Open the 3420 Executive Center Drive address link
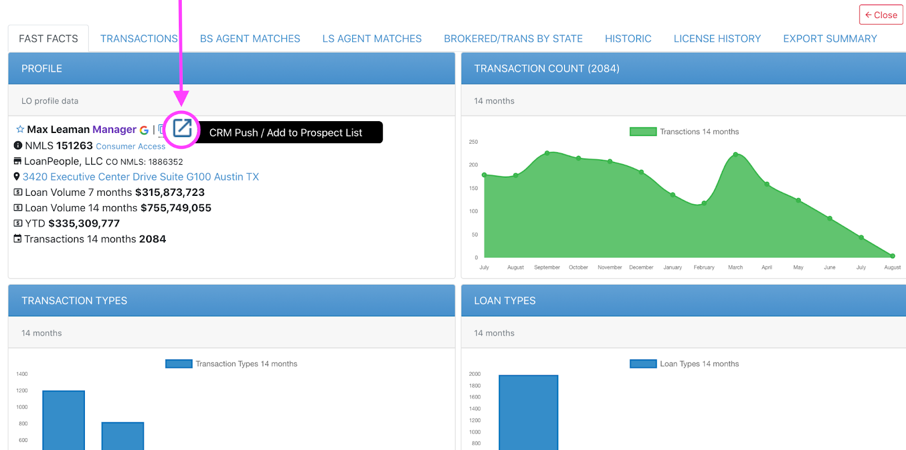Screen dimensions: 906x450 [140, 177]
